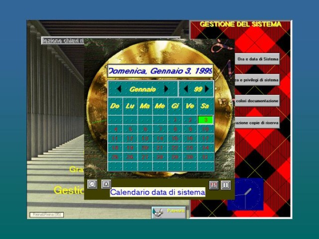Viewport: 319px width, 239px height.
Task: Go to previous month arrow
Action: point(119,89)
